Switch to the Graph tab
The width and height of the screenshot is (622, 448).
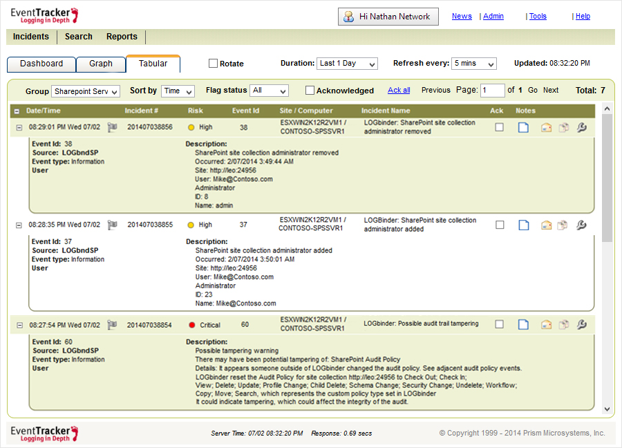101,64
